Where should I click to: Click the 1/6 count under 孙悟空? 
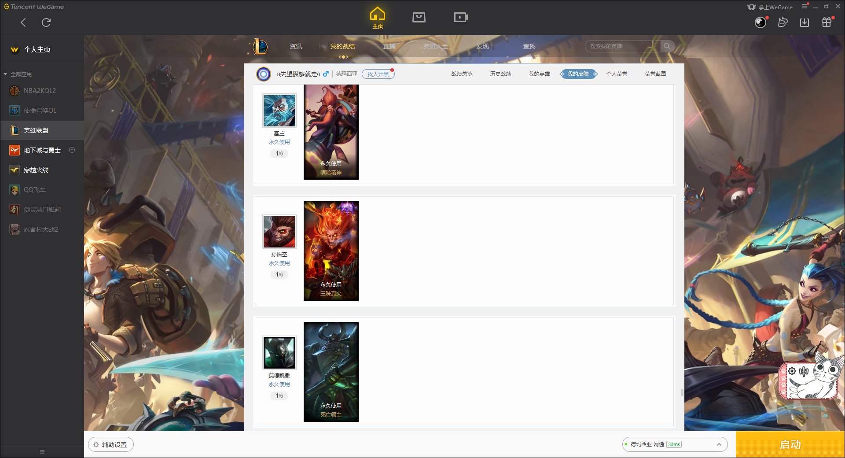point(279,275)
